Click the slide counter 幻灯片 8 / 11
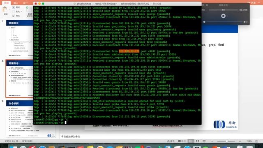Screen dimensions: 263x148 click(12, 141)
